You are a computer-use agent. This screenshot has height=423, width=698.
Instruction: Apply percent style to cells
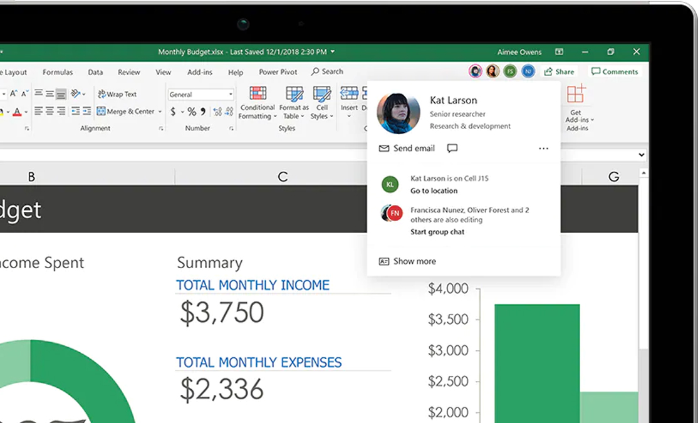192,112
